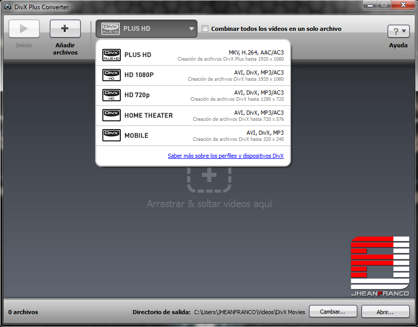Select the HD 720p profile
The height and width of the screenshot is (327, 418).
193,96
